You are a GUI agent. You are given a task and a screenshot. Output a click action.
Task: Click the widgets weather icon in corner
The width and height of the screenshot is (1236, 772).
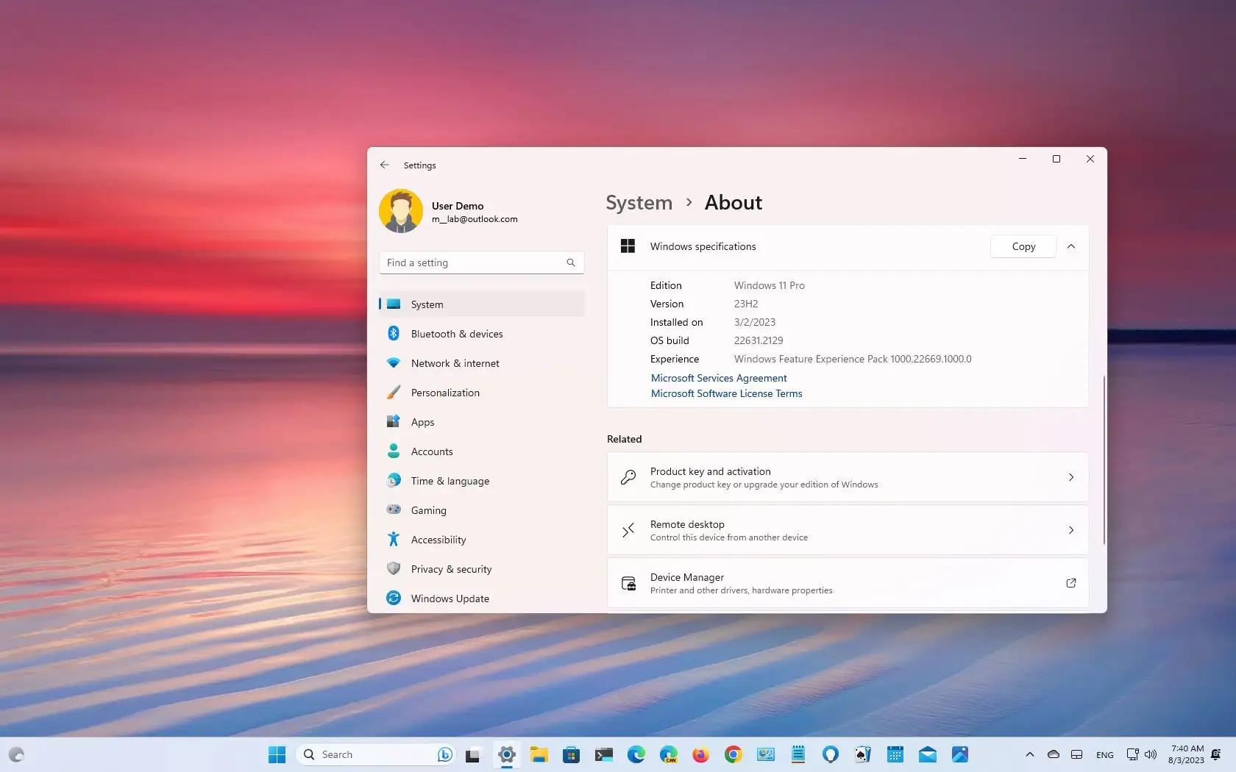pos(16,754)
